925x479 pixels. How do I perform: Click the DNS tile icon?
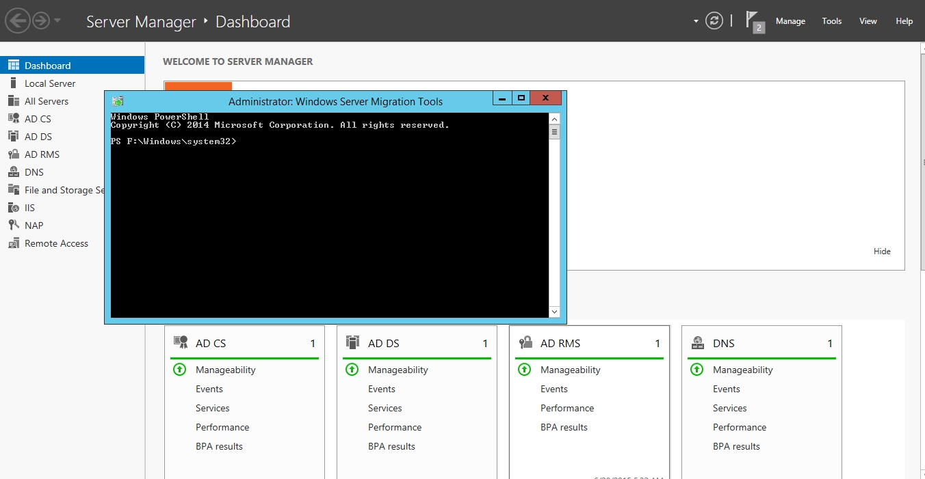(x=697, y=342)
